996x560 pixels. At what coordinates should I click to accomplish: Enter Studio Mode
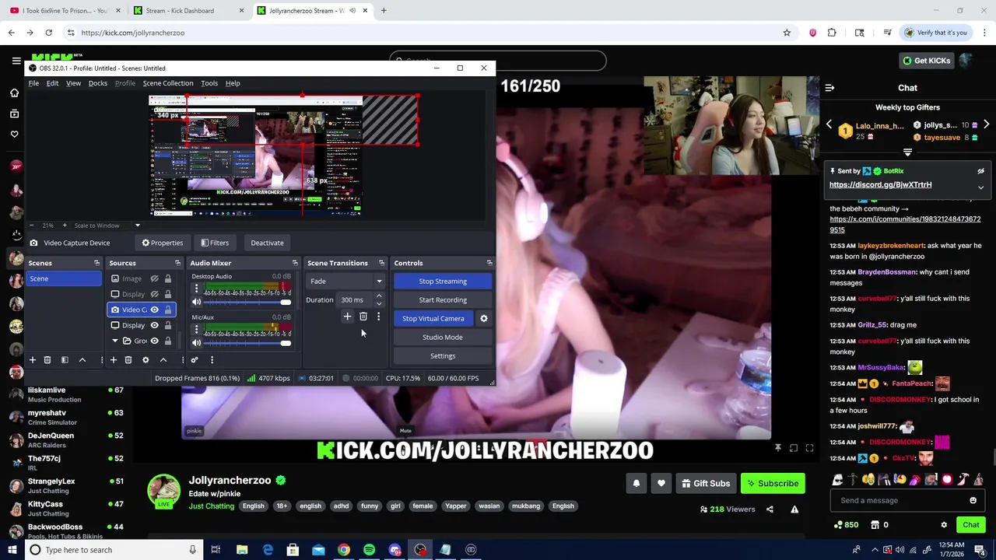[x=443, y=337]
